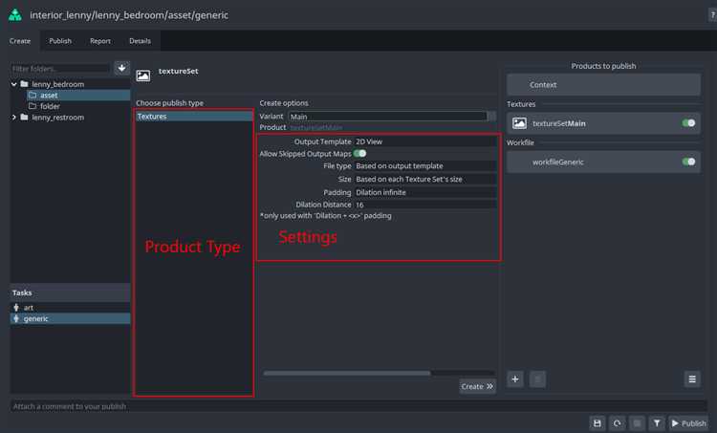Click the plus button to add a product
Viewport: 717px width, 433px height.
(515, 379)
